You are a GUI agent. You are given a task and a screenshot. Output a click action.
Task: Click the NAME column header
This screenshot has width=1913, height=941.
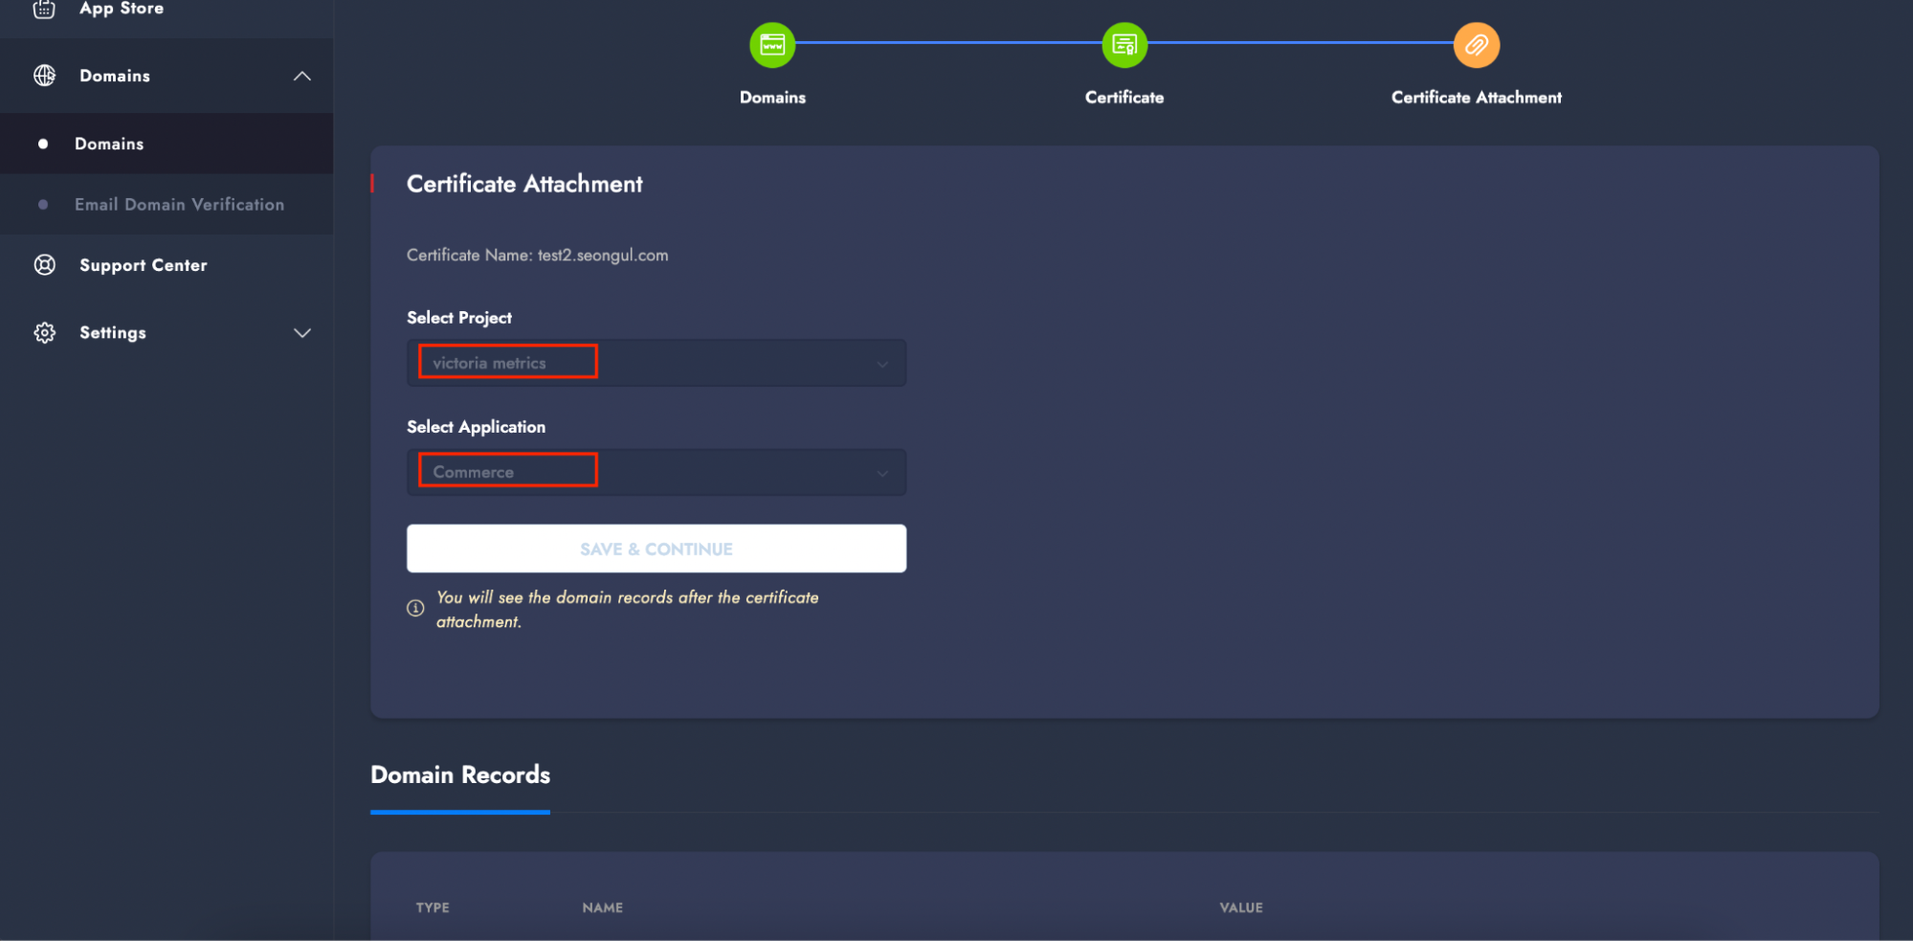point(602,907)
